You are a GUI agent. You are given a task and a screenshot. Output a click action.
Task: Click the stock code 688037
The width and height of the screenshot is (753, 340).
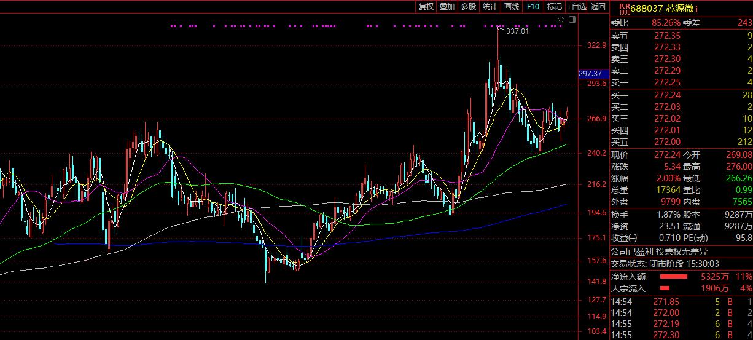coord(647,8)
